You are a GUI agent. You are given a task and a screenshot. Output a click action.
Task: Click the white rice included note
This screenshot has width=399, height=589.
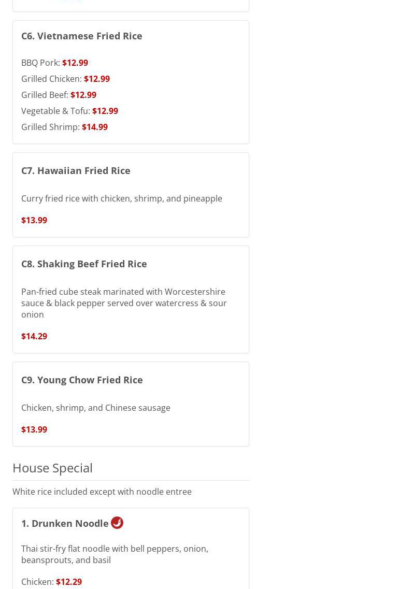pos(102,492)
